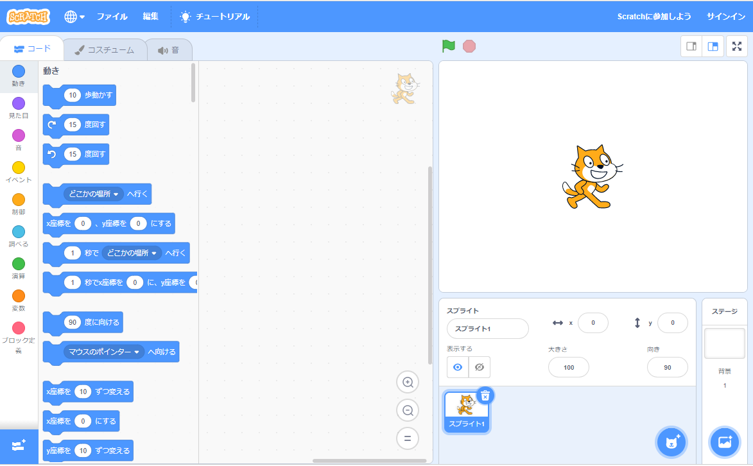Image resolution: width=753 pixels, height=466 pixels.
Task: Click the add extension button
Action: [19, 446]
